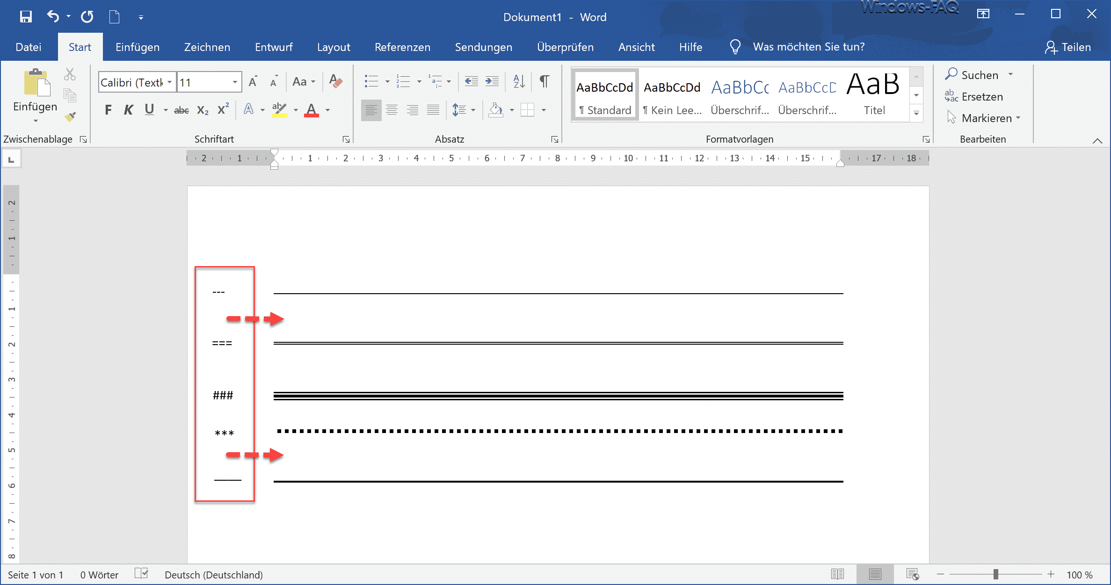1111x585 pixels.
Task: Click the Clear Formatting eraser icon
Action: (335, 82)
